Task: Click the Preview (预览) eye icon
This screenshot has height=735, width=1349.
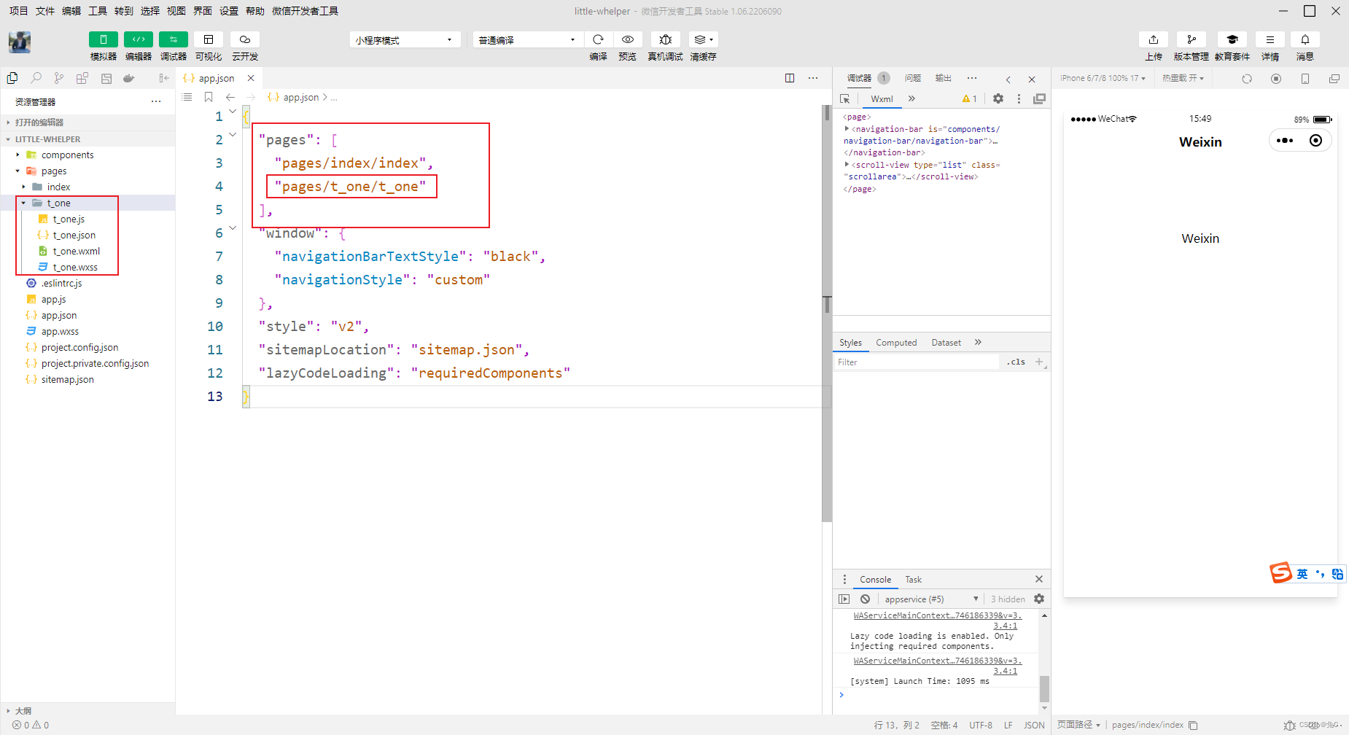Action: (x=628, y=39)
